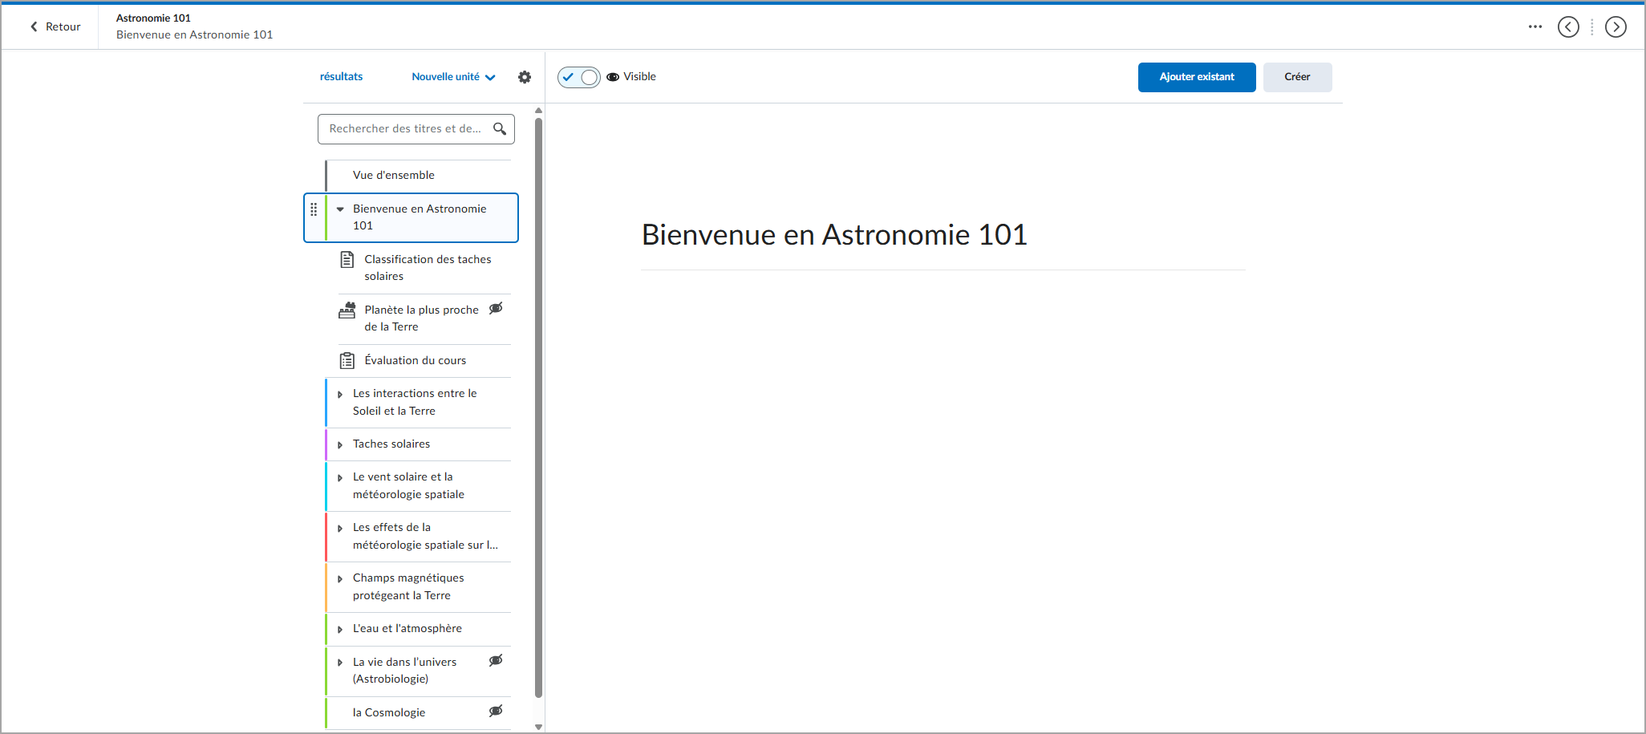Click the checklist icon for Évaluation du cours
Viewport: 1646px width, 734px height.
coord(347,361)
